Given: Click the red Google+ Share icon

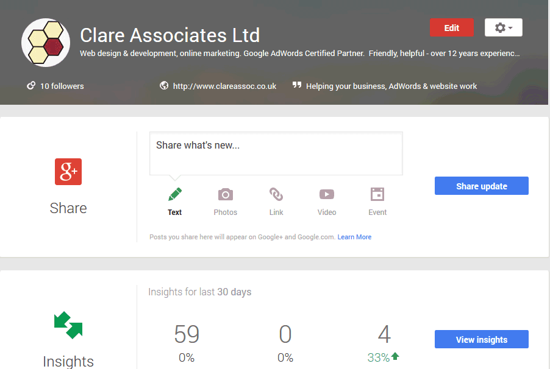Looking at the screenshot, I should pyautogui.click(x=68, y=172).
